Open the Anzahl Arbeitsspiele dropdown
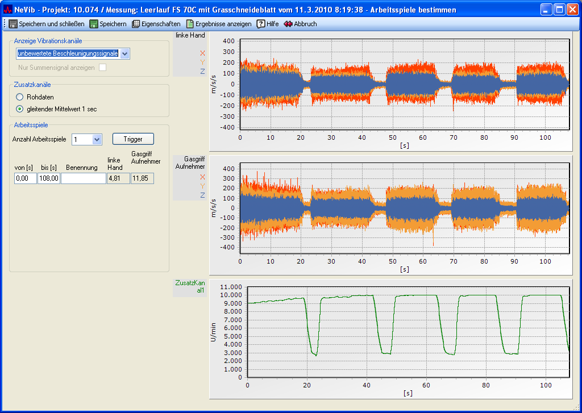582x413 pixels. tap(96, 139)
